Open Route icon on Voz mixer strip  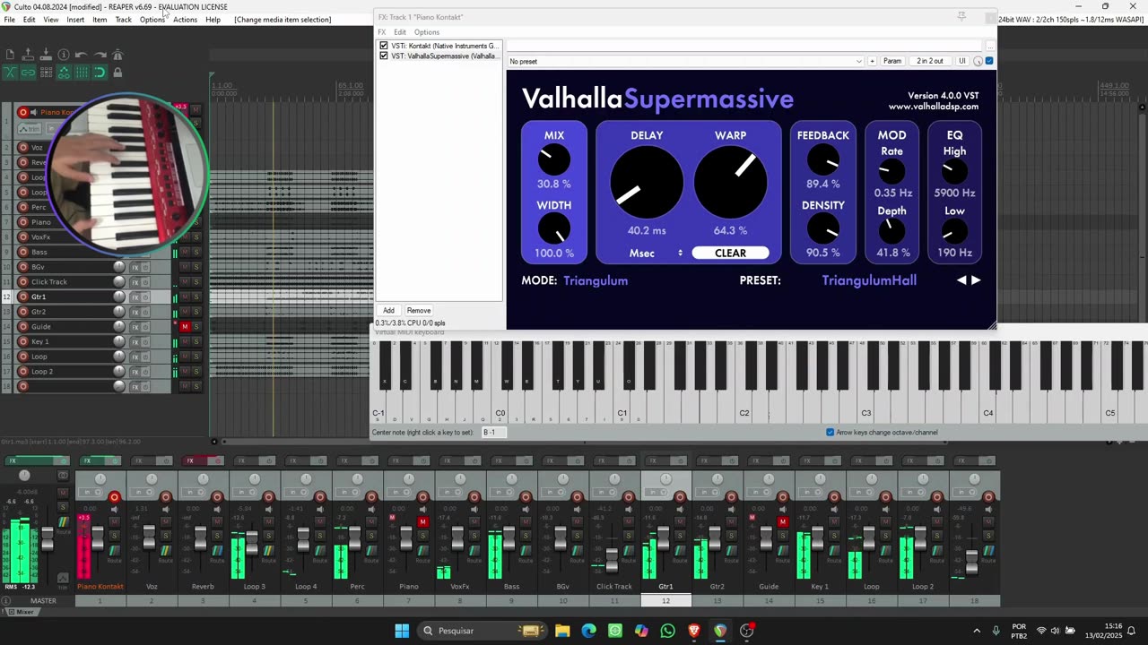tap(166, 551)
